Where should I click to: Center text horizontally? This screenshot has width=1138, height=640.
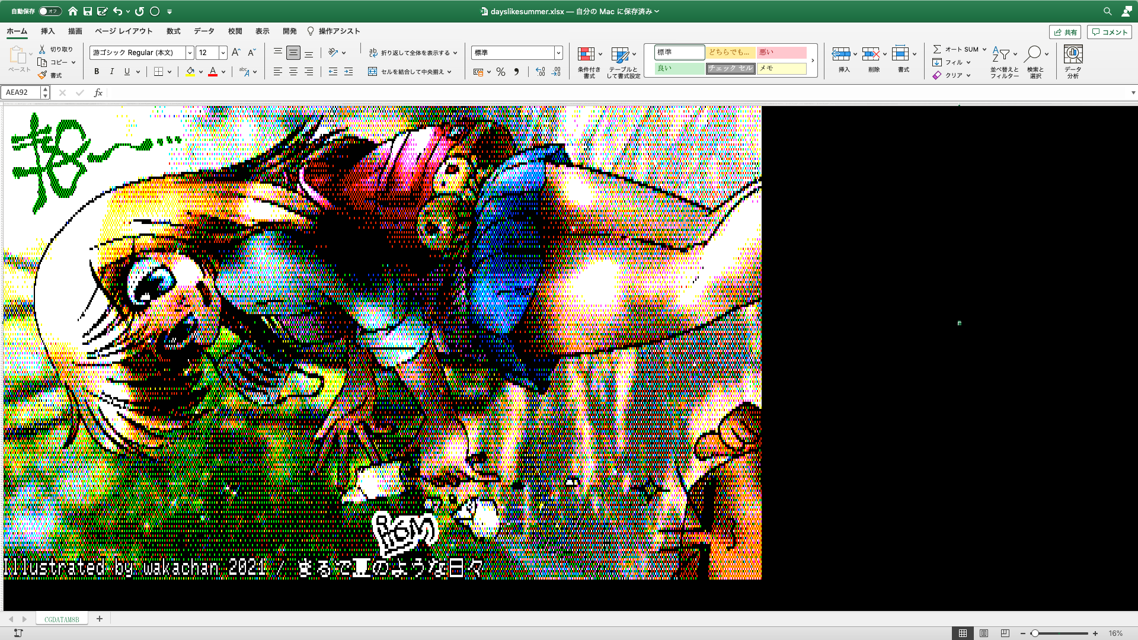pos(293,72)
